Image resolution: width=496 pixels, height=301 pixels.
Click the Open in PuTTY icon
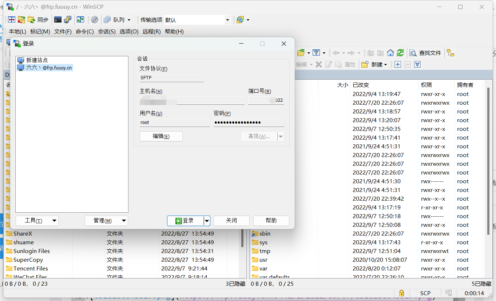(68, 20)
